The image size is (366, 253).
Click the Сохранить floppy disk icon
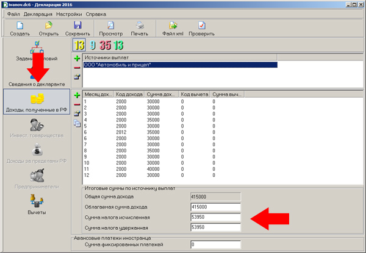point(77,26)
